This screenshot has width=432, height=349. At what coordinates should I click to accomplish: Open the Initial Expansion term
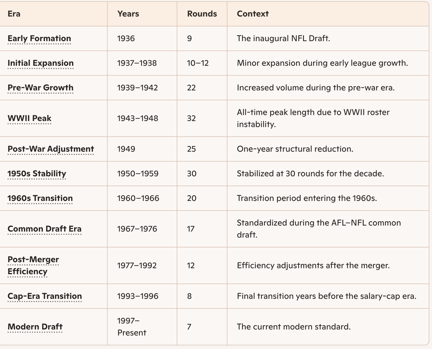[40, 63]
